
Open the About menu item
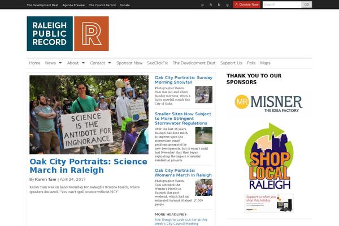(x=73, y=63)
